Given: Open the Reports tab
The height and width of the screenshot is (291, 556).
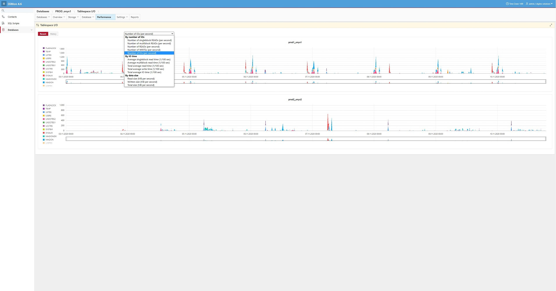Looking at the screenshot, I should point(134,17).
